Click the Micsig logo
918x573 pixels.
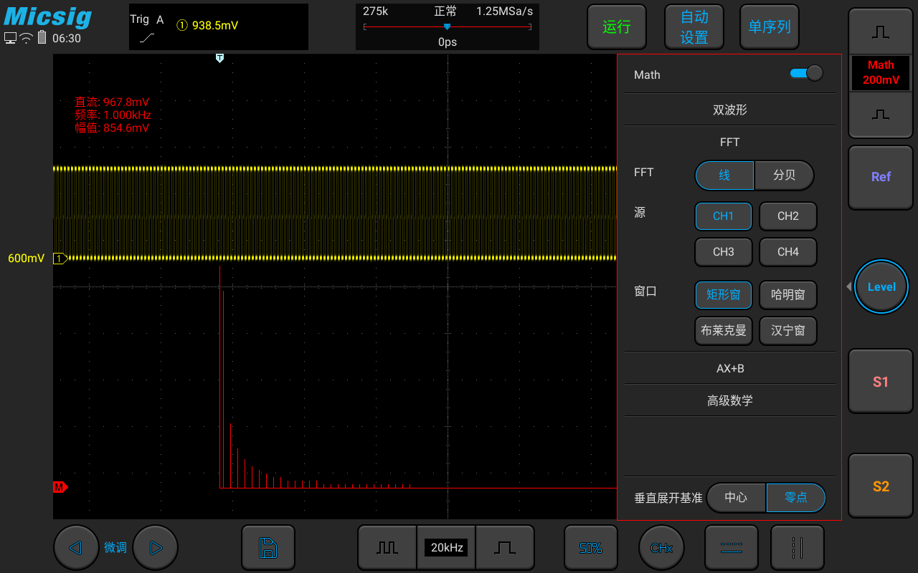tap(48, 16)
